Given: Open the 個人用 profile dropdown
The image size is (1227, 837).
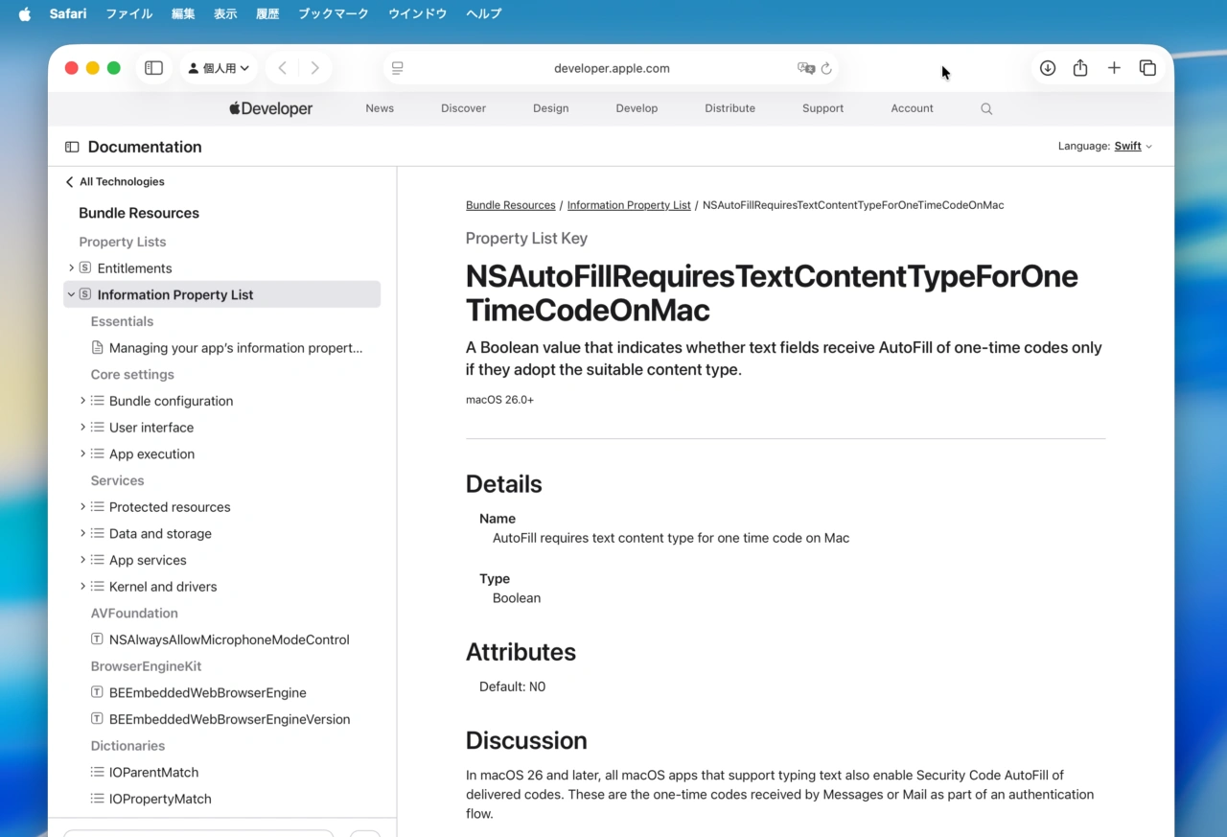Looking at the screenshot, I should [219, 68].
